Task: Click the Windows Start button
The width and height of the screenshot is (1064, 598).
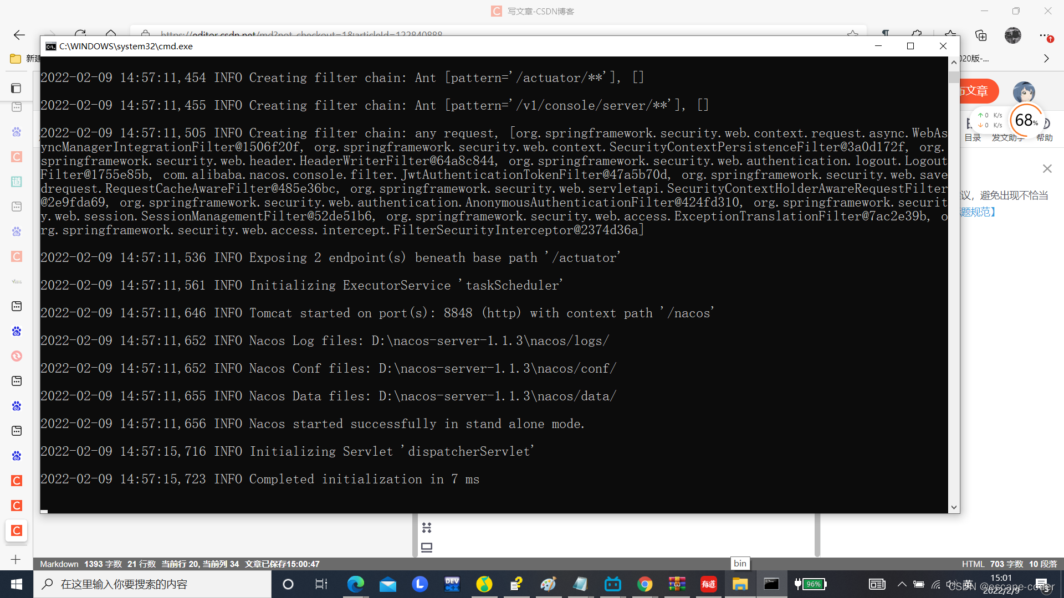Action: 16,584
